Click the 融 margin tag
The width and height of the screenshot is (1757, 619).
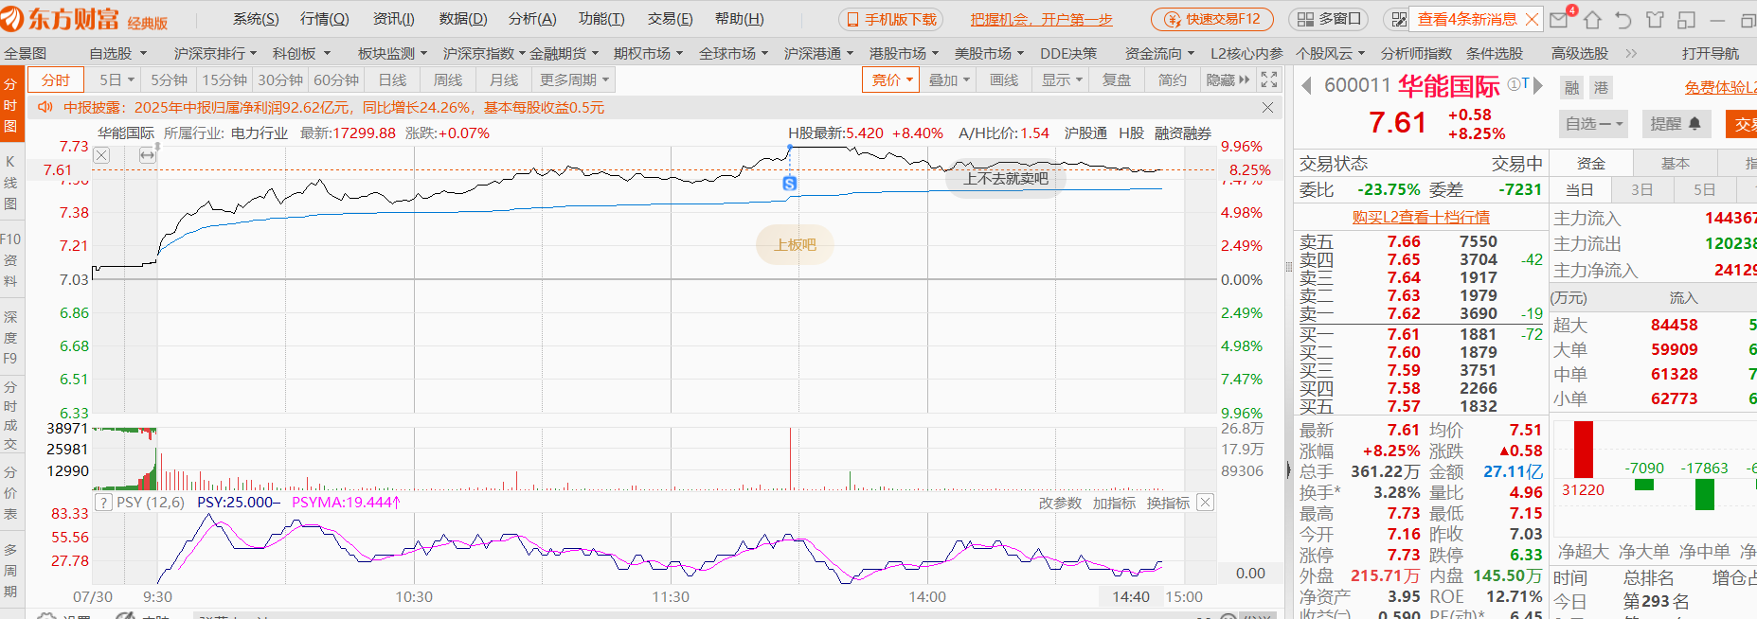pos(1572,88)
